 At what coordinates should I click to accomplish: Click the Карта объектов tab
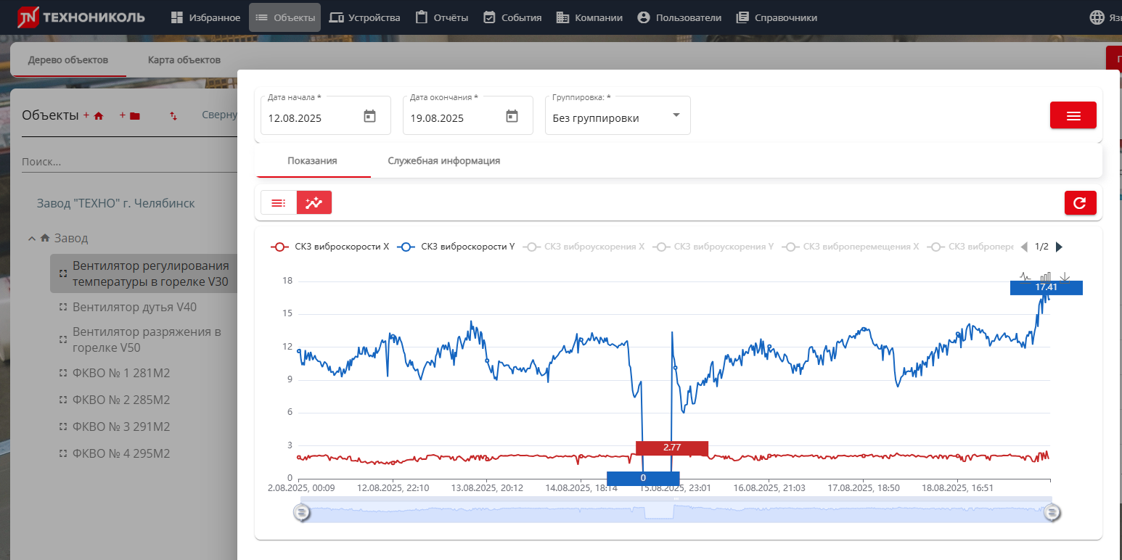click(184, 59)
